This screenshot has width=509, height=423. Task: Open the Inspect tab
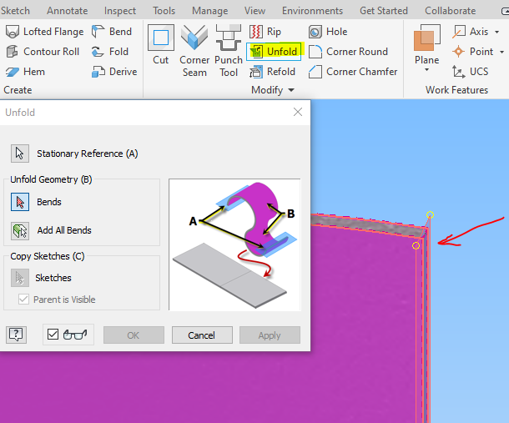120,11
